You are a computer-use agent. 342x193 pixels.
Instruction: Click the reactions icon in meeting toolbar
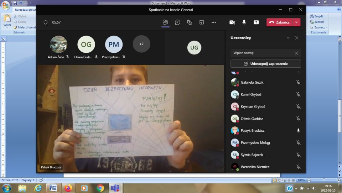pos(190,22)
